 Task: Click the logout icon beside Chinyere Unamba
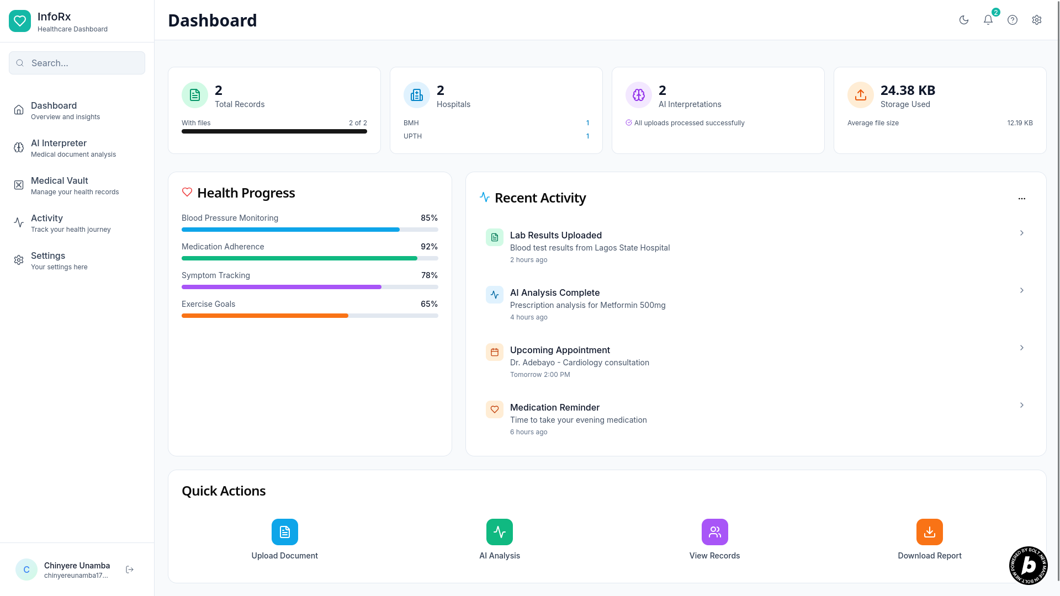[x=130, y=570]
